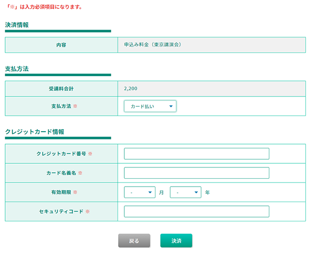This screenshot has width=312, height=254.
Task: Click the year dropdown arrow icon
Action: pos(196,192)
